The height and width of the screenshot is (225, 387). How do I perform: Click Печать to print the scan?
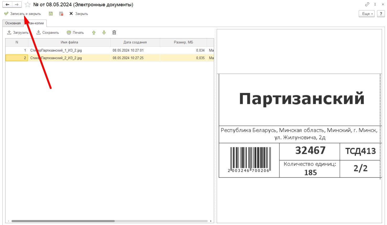coord(75,33)
